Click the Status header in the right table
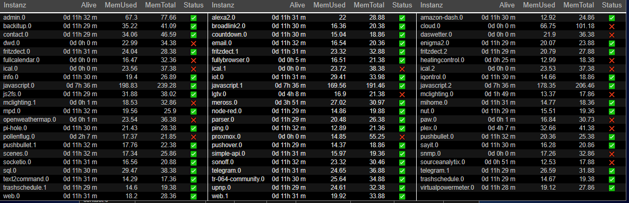 pyautogui.click(x=611, y=5)
